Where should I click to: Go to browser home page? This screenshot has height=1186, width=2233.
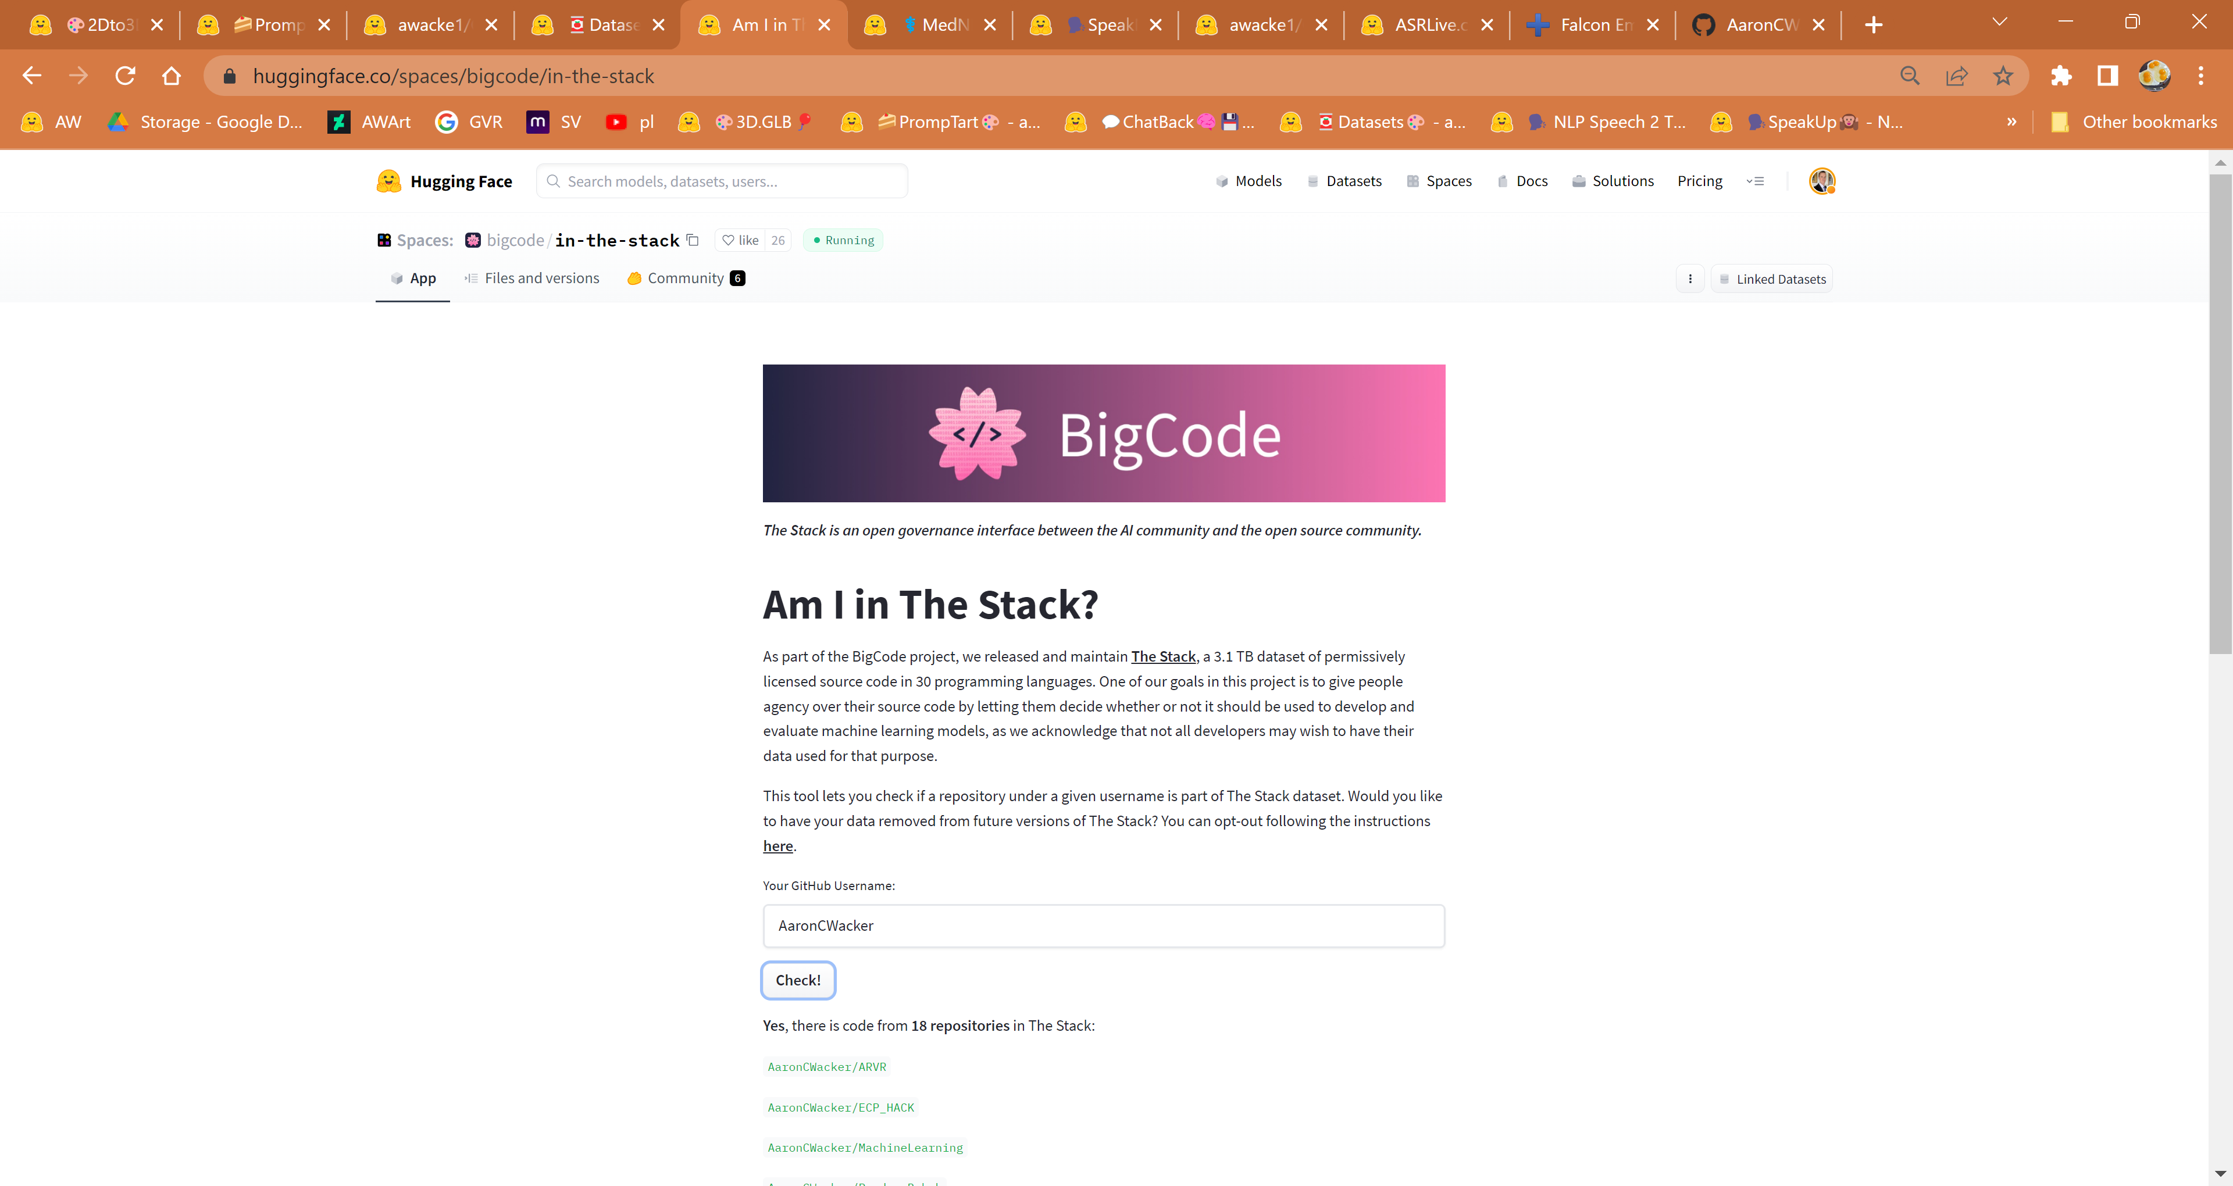(172, 76)
